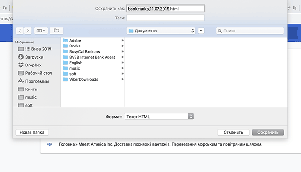Click the Отменить button
This screenshot has height=172, width=301.
[x=233, y=132]
